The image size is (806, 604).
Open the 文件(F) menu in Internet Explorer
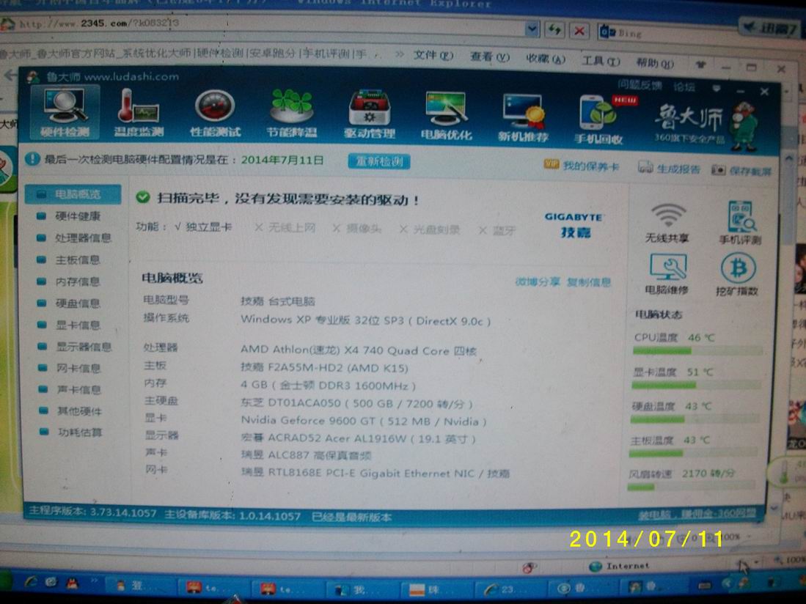pyautogui.click(x=433, y=56)
